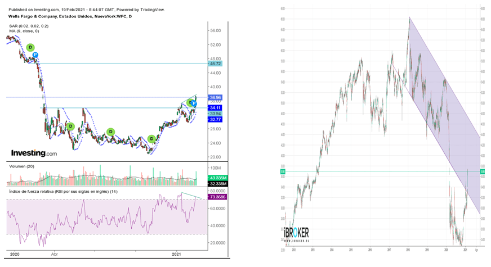Screen dimensions: 491x267
Task: Click the blue P marker beside the 34.11 label
Action: click(194, 105)
